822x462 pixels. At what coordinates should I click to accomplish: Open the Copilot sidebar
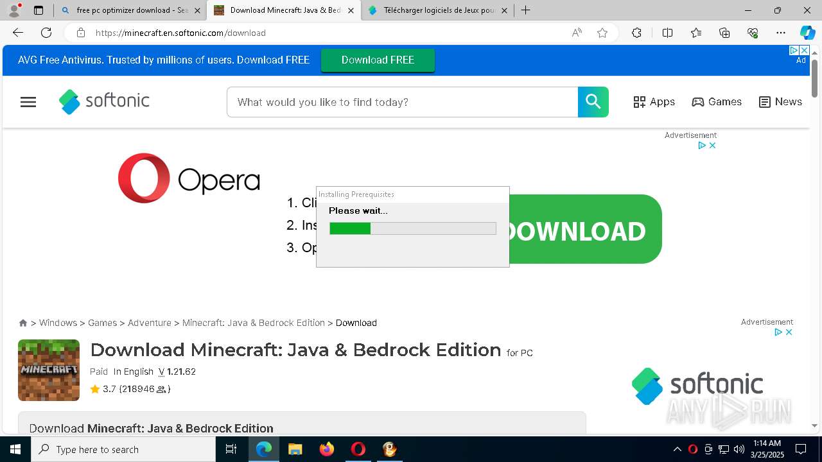(x=807, y=33)
